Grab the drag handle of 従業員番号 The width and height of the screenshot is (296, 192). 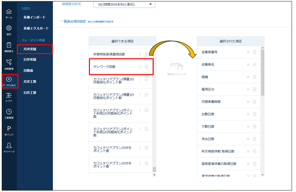tap(255, 52)
